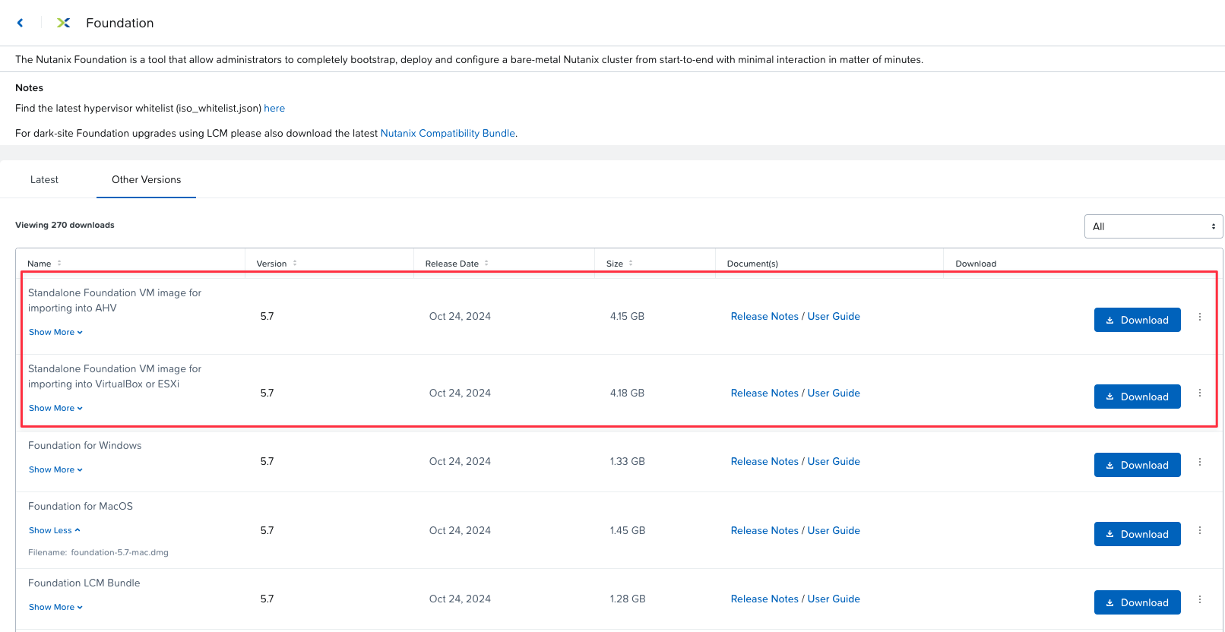Download the AHV Foundation VM image
This screenshot has height=632, width=1225.
coord(1137,320)
